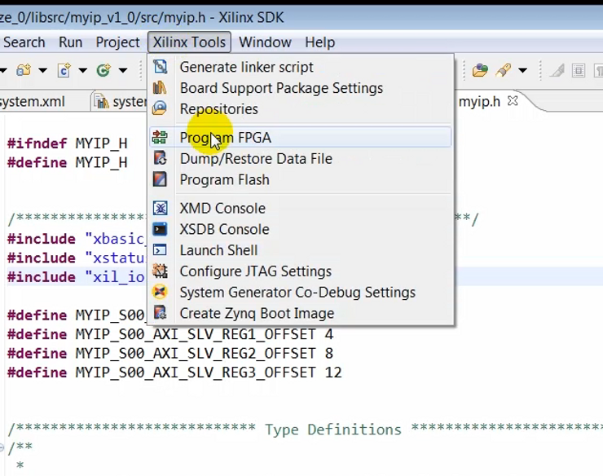Open the Project menu
This screenshot has width=603, height=476.
tap(117, 42)
